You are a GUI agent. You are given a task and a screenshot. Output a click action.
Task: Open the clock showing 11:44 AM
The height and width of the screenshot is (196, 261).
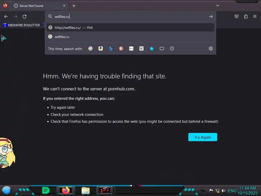tap(247, 190)
